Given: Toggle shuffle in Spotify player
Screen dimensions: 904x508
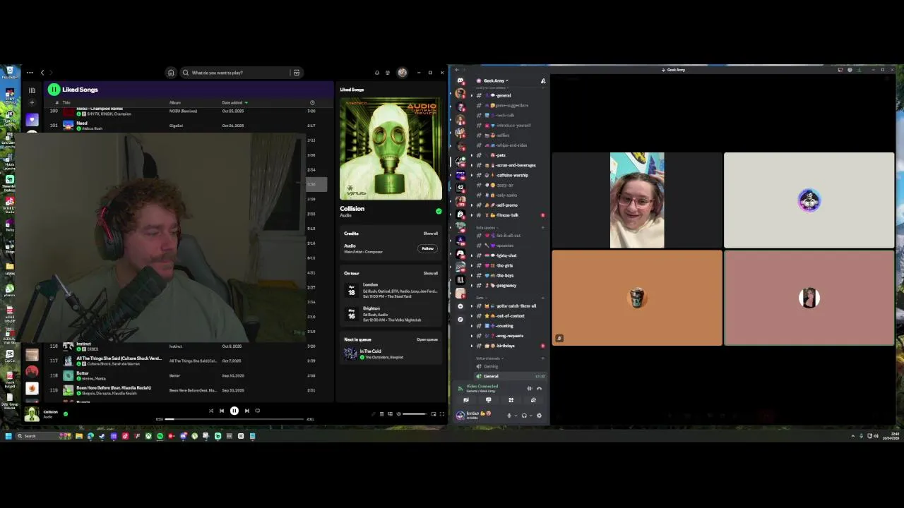Looking at the screenshot, I should coord(210,411).
